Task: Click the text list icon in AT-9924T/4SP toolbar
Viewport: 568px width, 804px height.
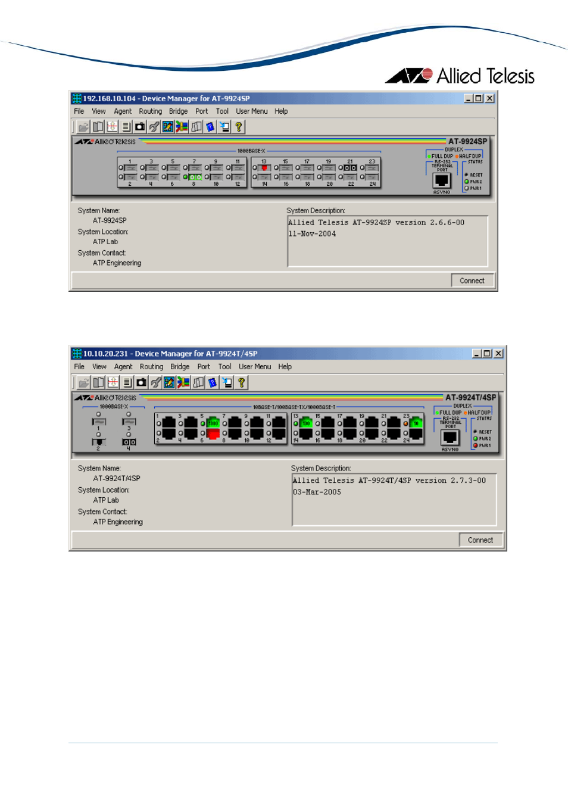Action: pos(127,382)
